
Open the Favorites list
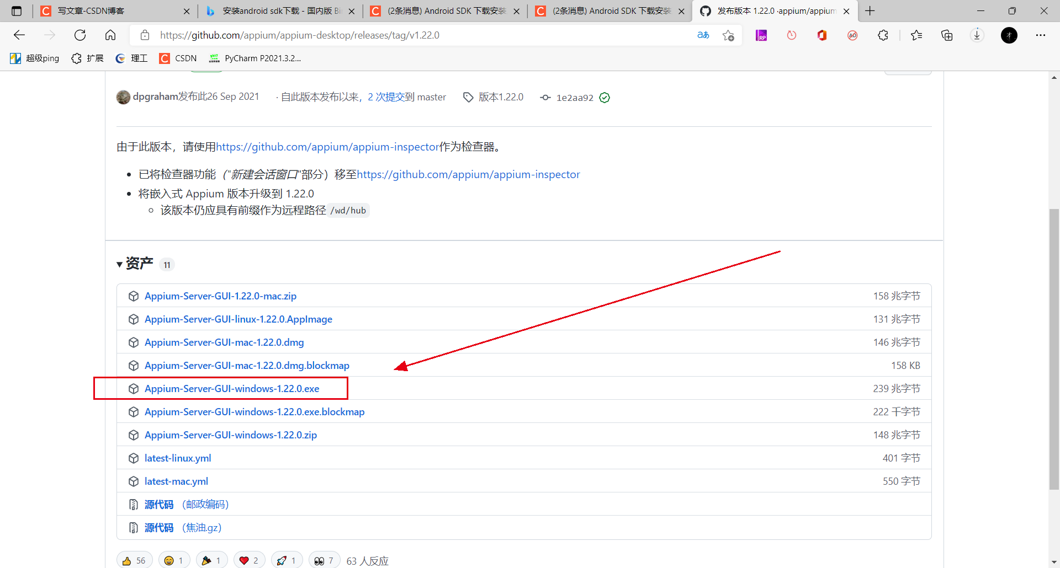coord(916,35)
